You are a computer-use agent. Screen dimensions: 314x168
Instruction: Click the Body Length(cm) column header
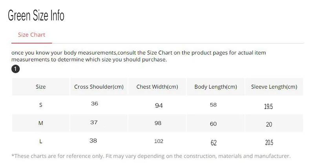(x=215, y=87)
